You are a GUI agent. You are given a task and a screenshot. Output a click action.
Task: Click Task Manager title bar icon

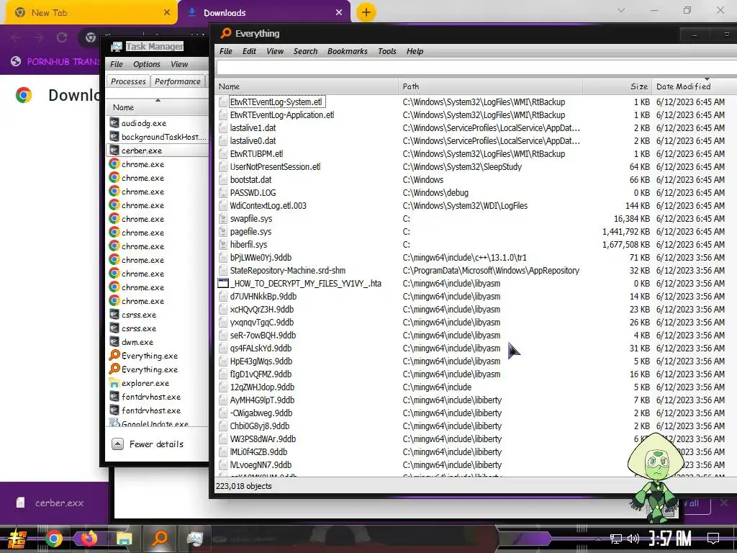pyautogui.click(x=116, y=47)
